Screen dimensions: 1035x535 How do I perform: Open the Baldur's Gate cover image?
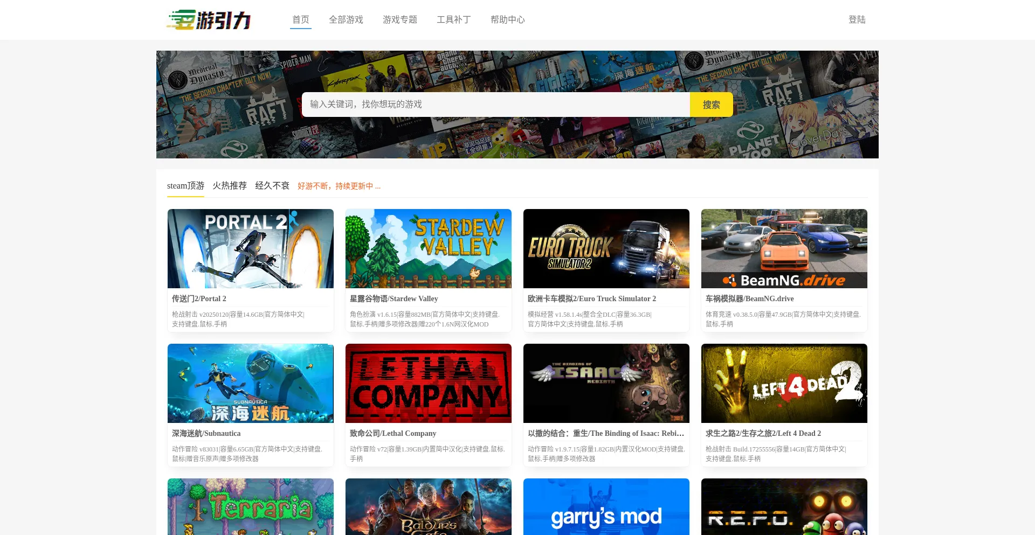pyautogui.click(x=429, y=506)
